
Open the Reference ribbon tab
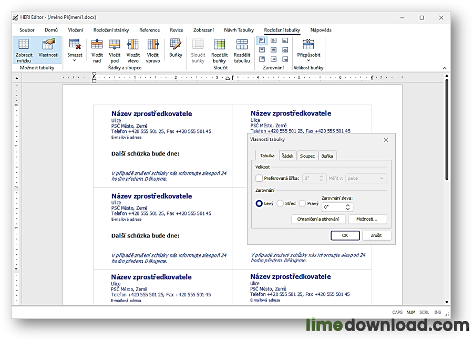click(149, 30)
